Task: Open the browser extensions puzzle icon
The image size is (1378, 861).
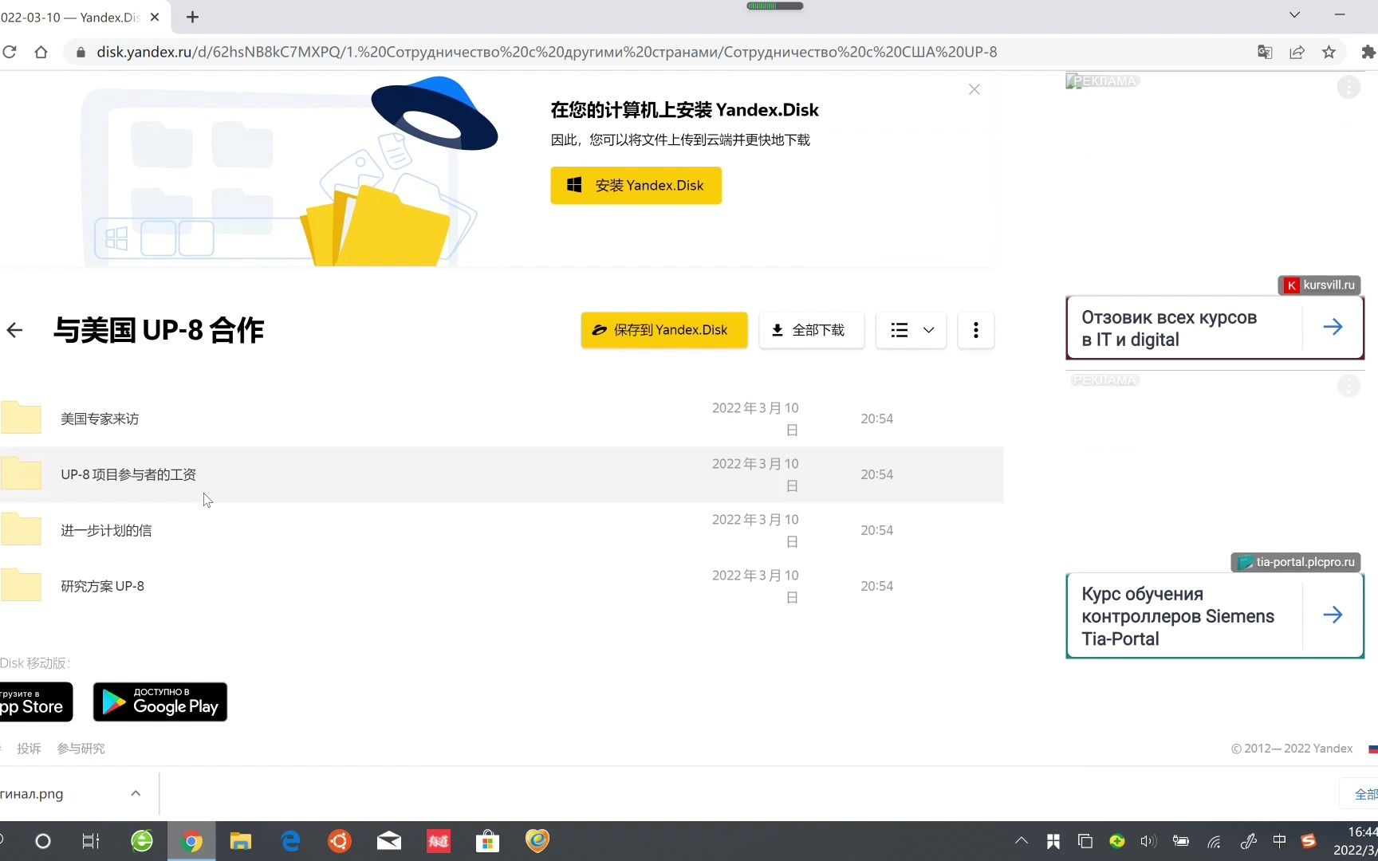Action: click(x=1368, y=52)
